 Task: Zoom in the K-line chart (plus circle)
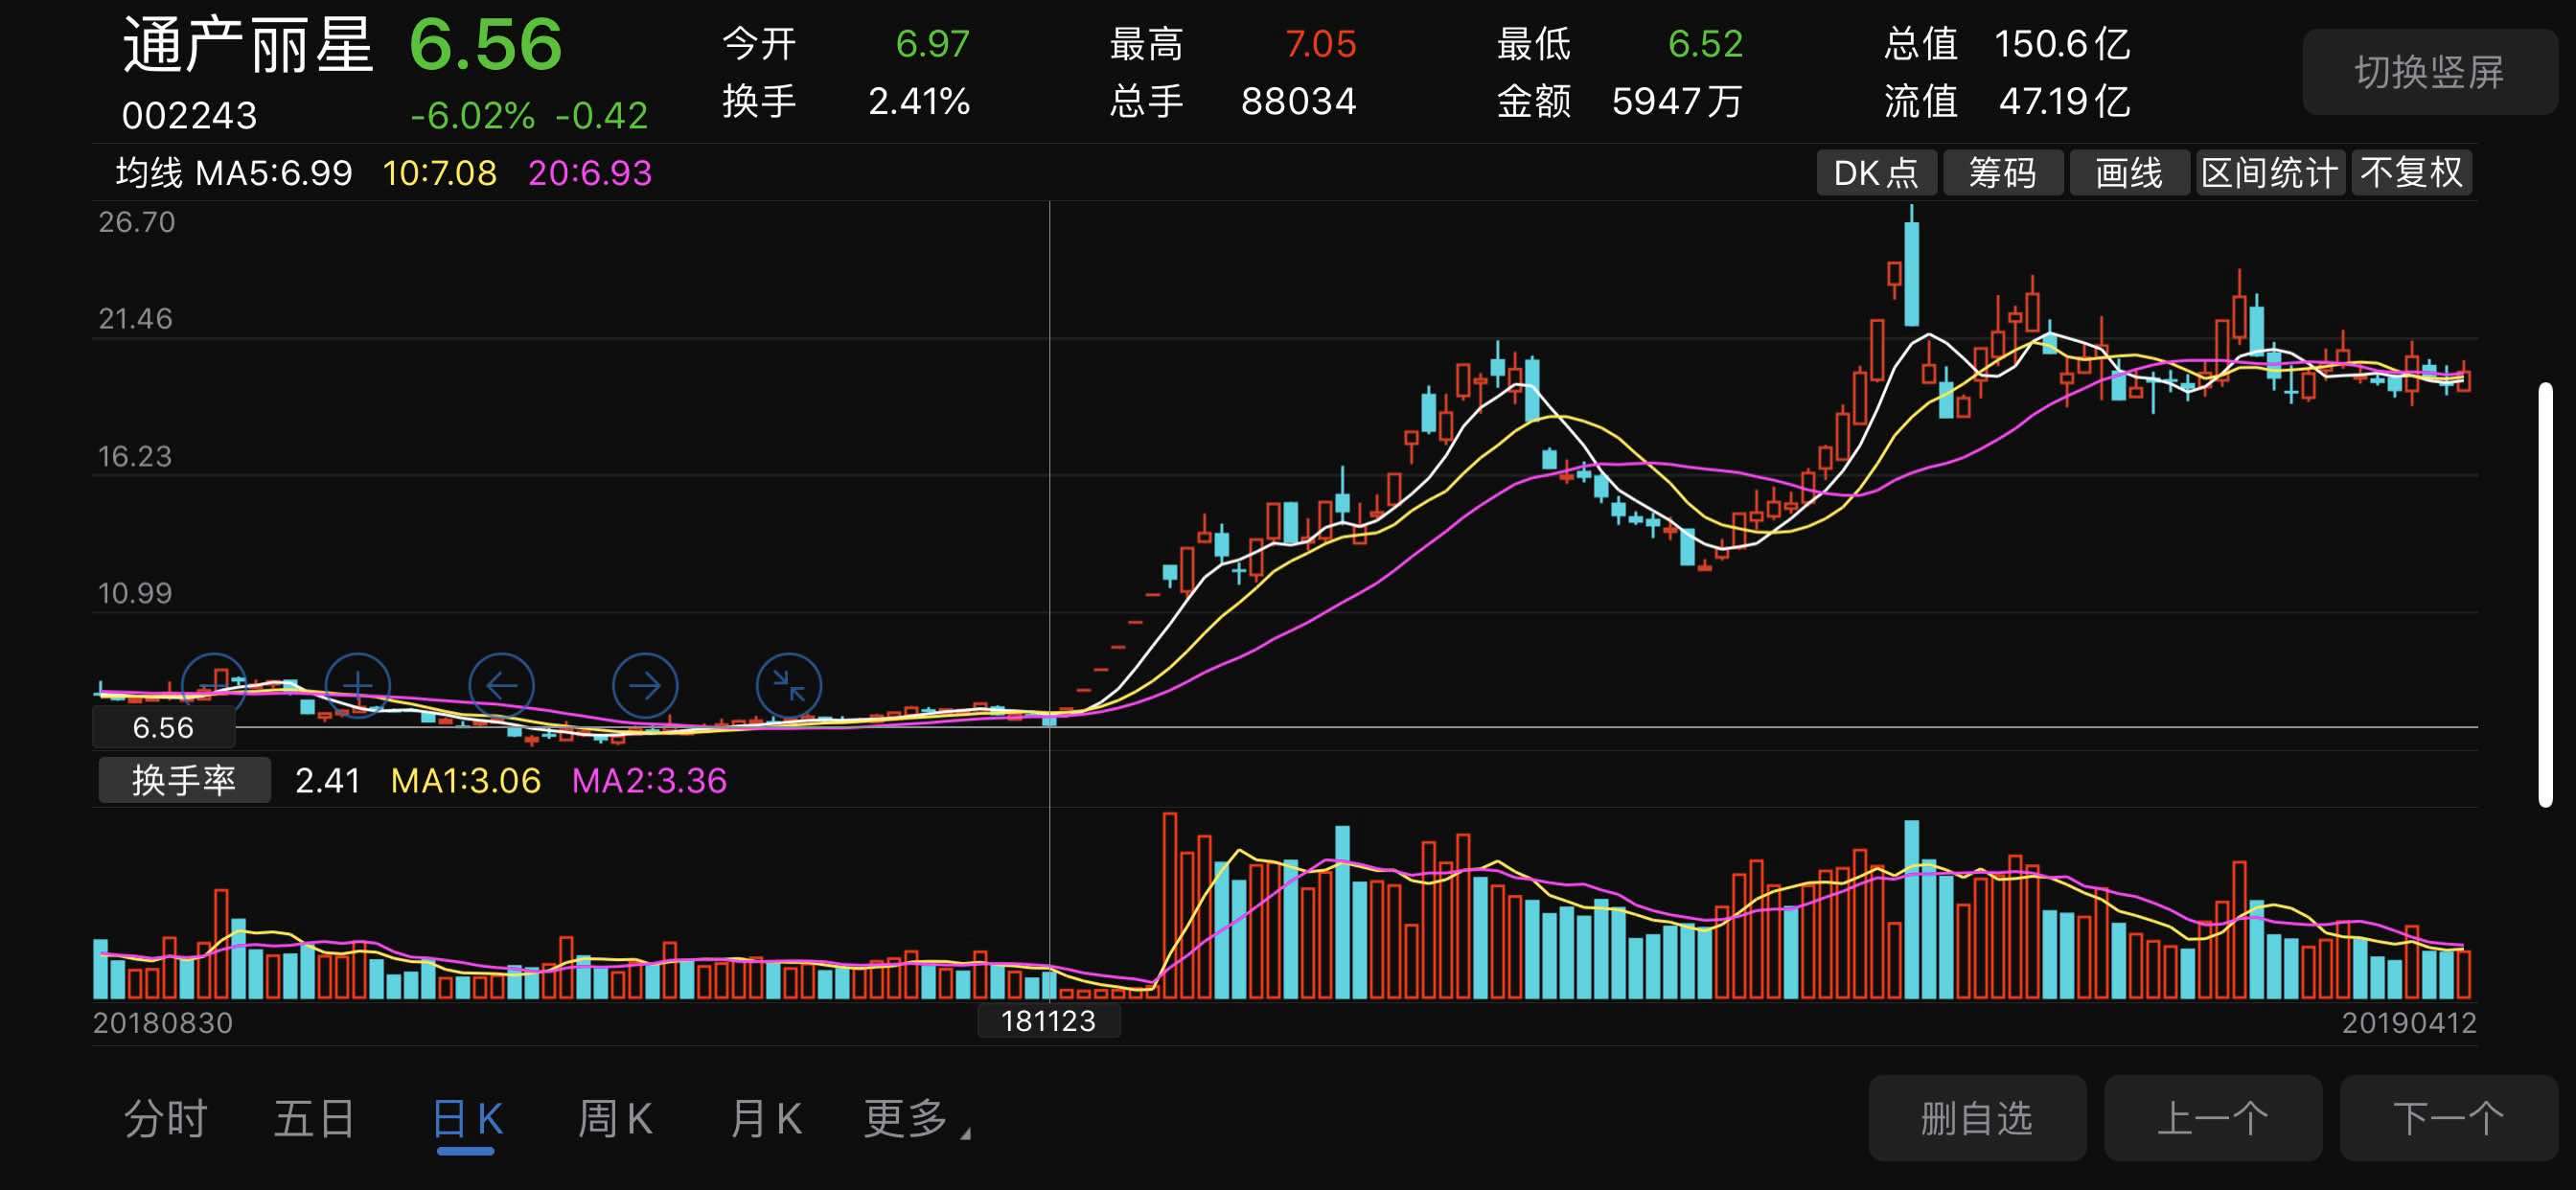coord(358,685)
